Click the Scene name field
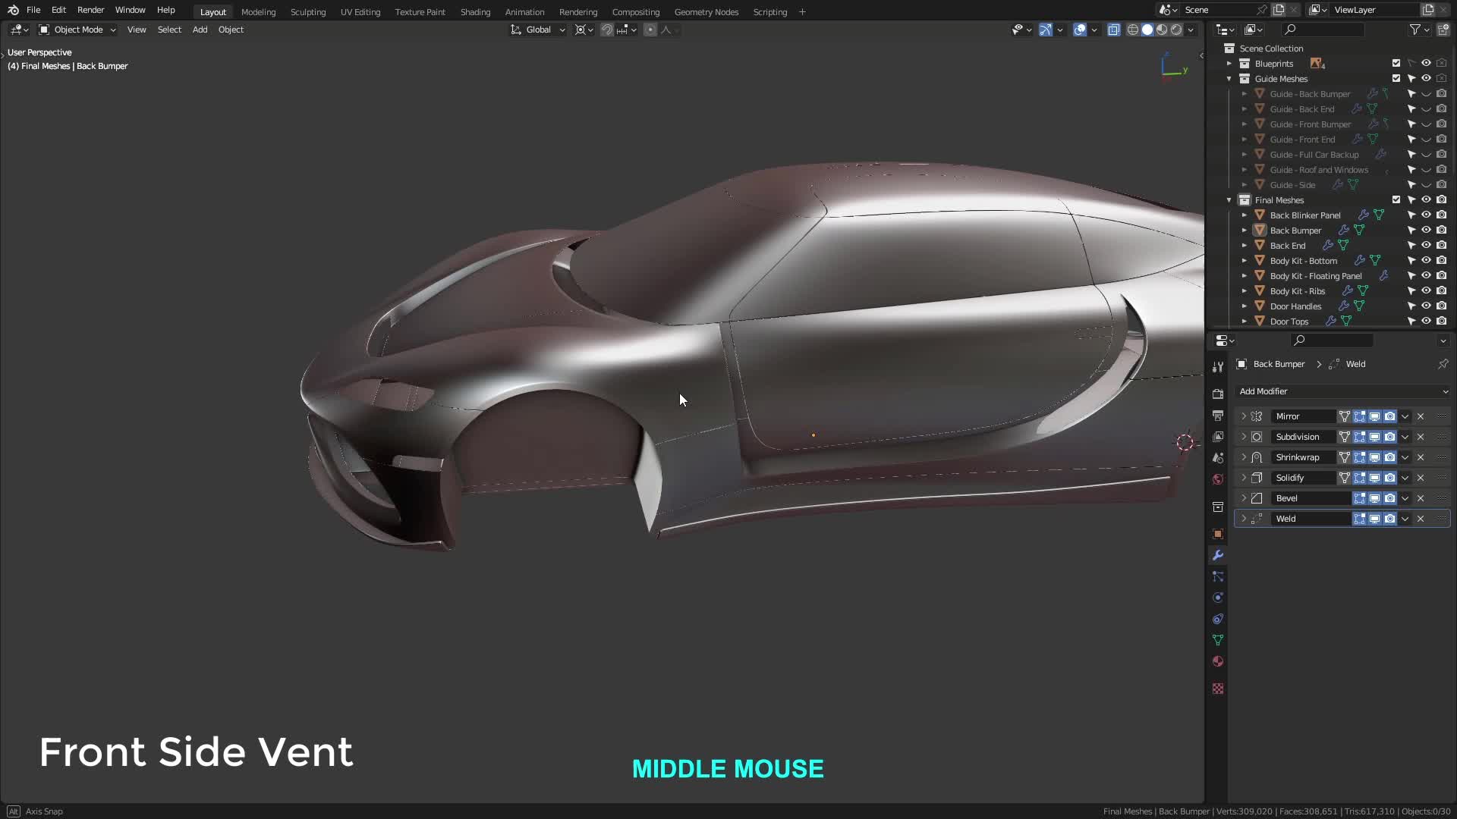 pyautogui.click(x=1218, y=10)
